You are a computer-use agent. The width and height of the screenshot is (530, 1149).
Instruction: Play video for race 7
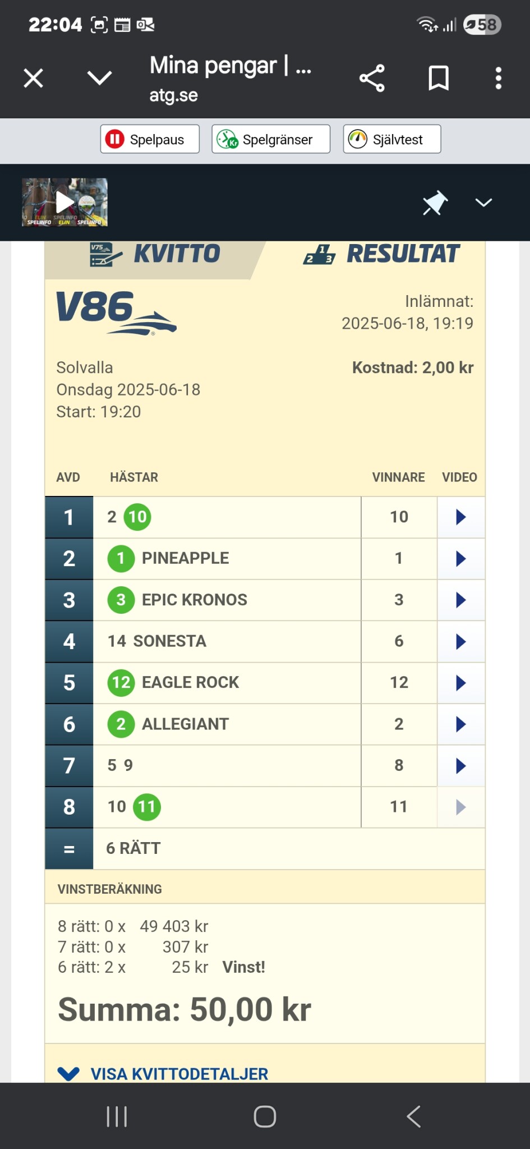(x=460, y=766)
